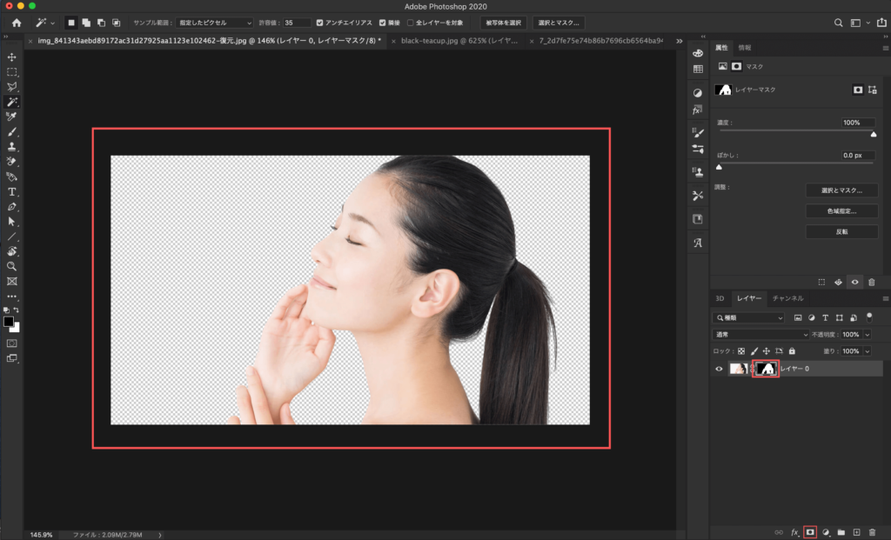Select the Pen tool
Viewport: 891px width, 540px height.
[11, 207]
